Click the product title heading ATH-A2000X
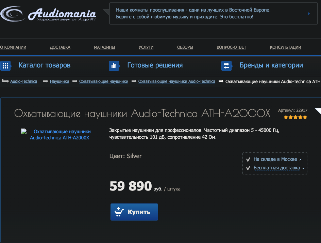Image resolution: width=321 pixels, height=243 pixels. (142, 113)
